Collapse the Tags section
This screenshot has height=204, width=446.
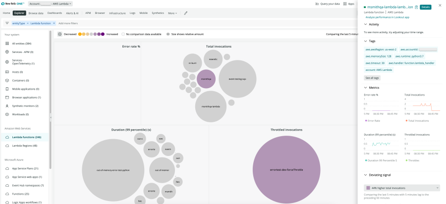pyautogui.click(x=366, y=41)
